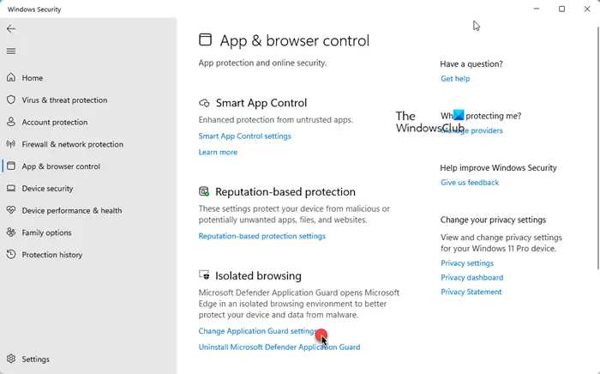Viewport: 600px width, 374px height.
Task: Open the Privacy dashboard link
Action: 471,278
